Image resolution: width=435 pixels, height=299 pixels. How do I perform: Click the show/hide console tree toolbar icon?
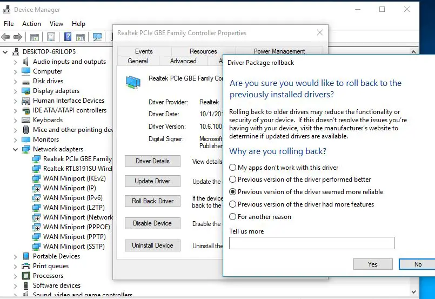35,37
